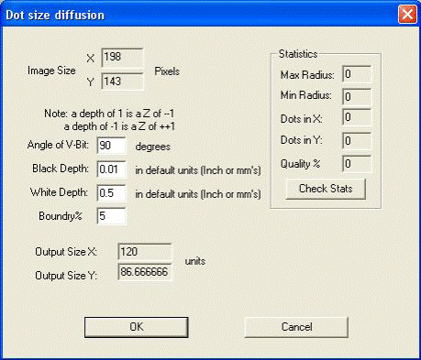The height and width of the screenshot is (360, 421).
Task: Click the 'units' label
Action: [x=195, y=261]
